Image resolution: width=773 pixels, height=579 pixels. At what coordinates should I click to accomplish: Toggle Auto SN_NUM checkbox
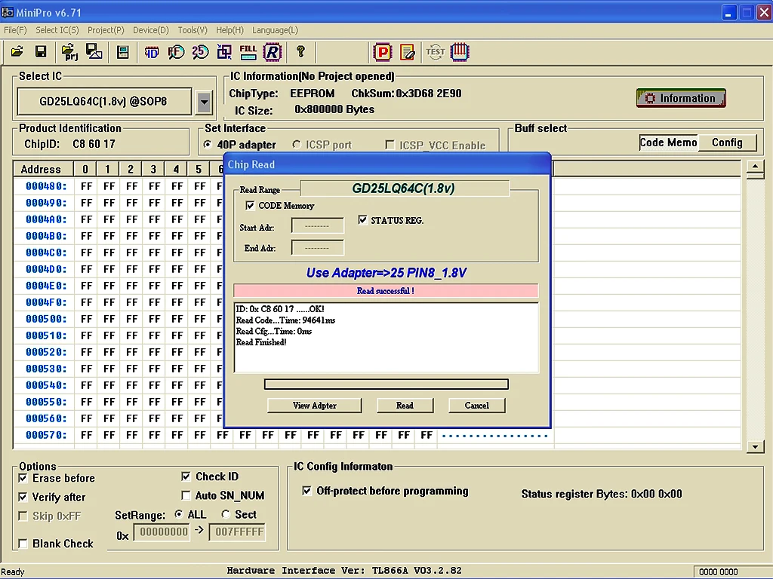click(x=186, y=495)
